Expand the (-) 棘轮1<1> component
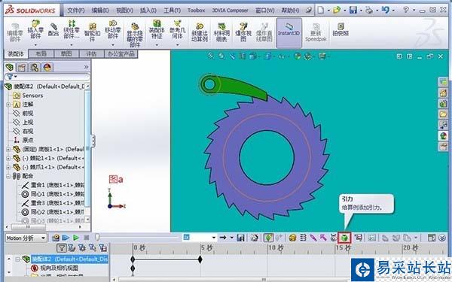 point(8,158)
